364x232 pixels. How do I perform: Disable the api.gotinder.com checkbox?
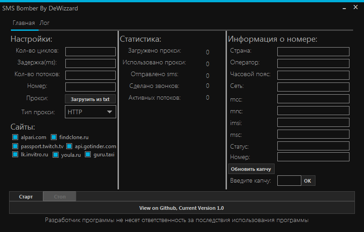coord(69,146)
